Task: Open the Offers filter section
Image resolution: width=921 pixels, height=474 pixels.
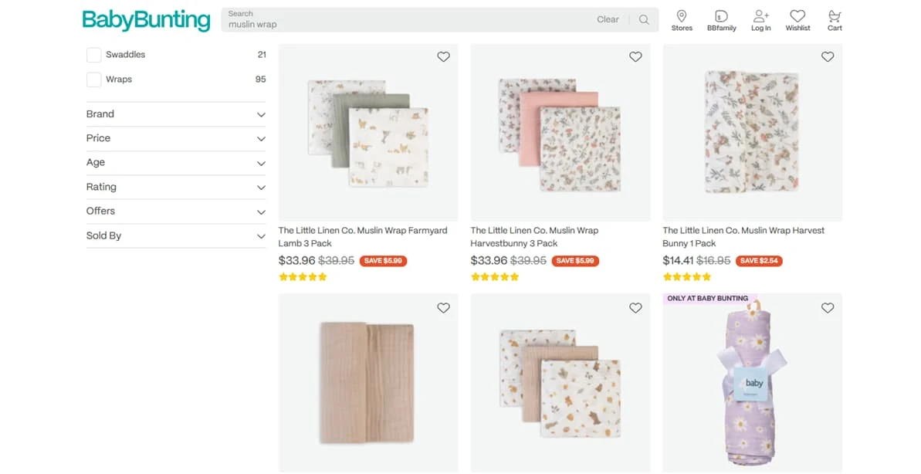Action: coord(176,211)
